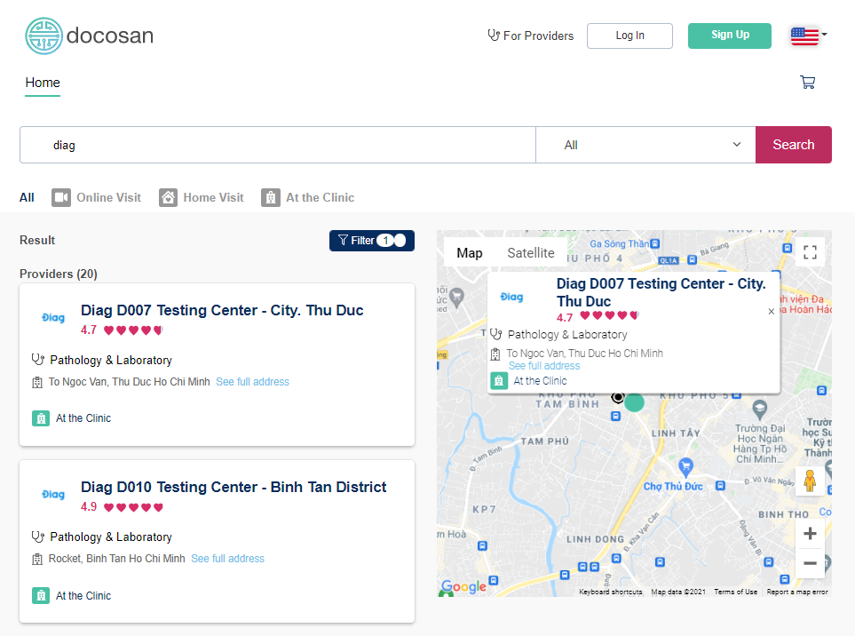
Task: Select the Home Visit filter
Action: click(202, 197)
